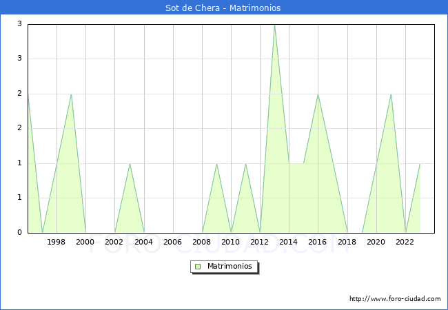Open the foro-ciudad.com URL link
The image size is (448, 310).
[395, 299]
